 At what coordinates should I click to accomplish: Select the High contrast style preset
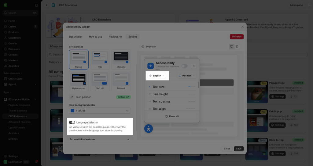[79, 81]
